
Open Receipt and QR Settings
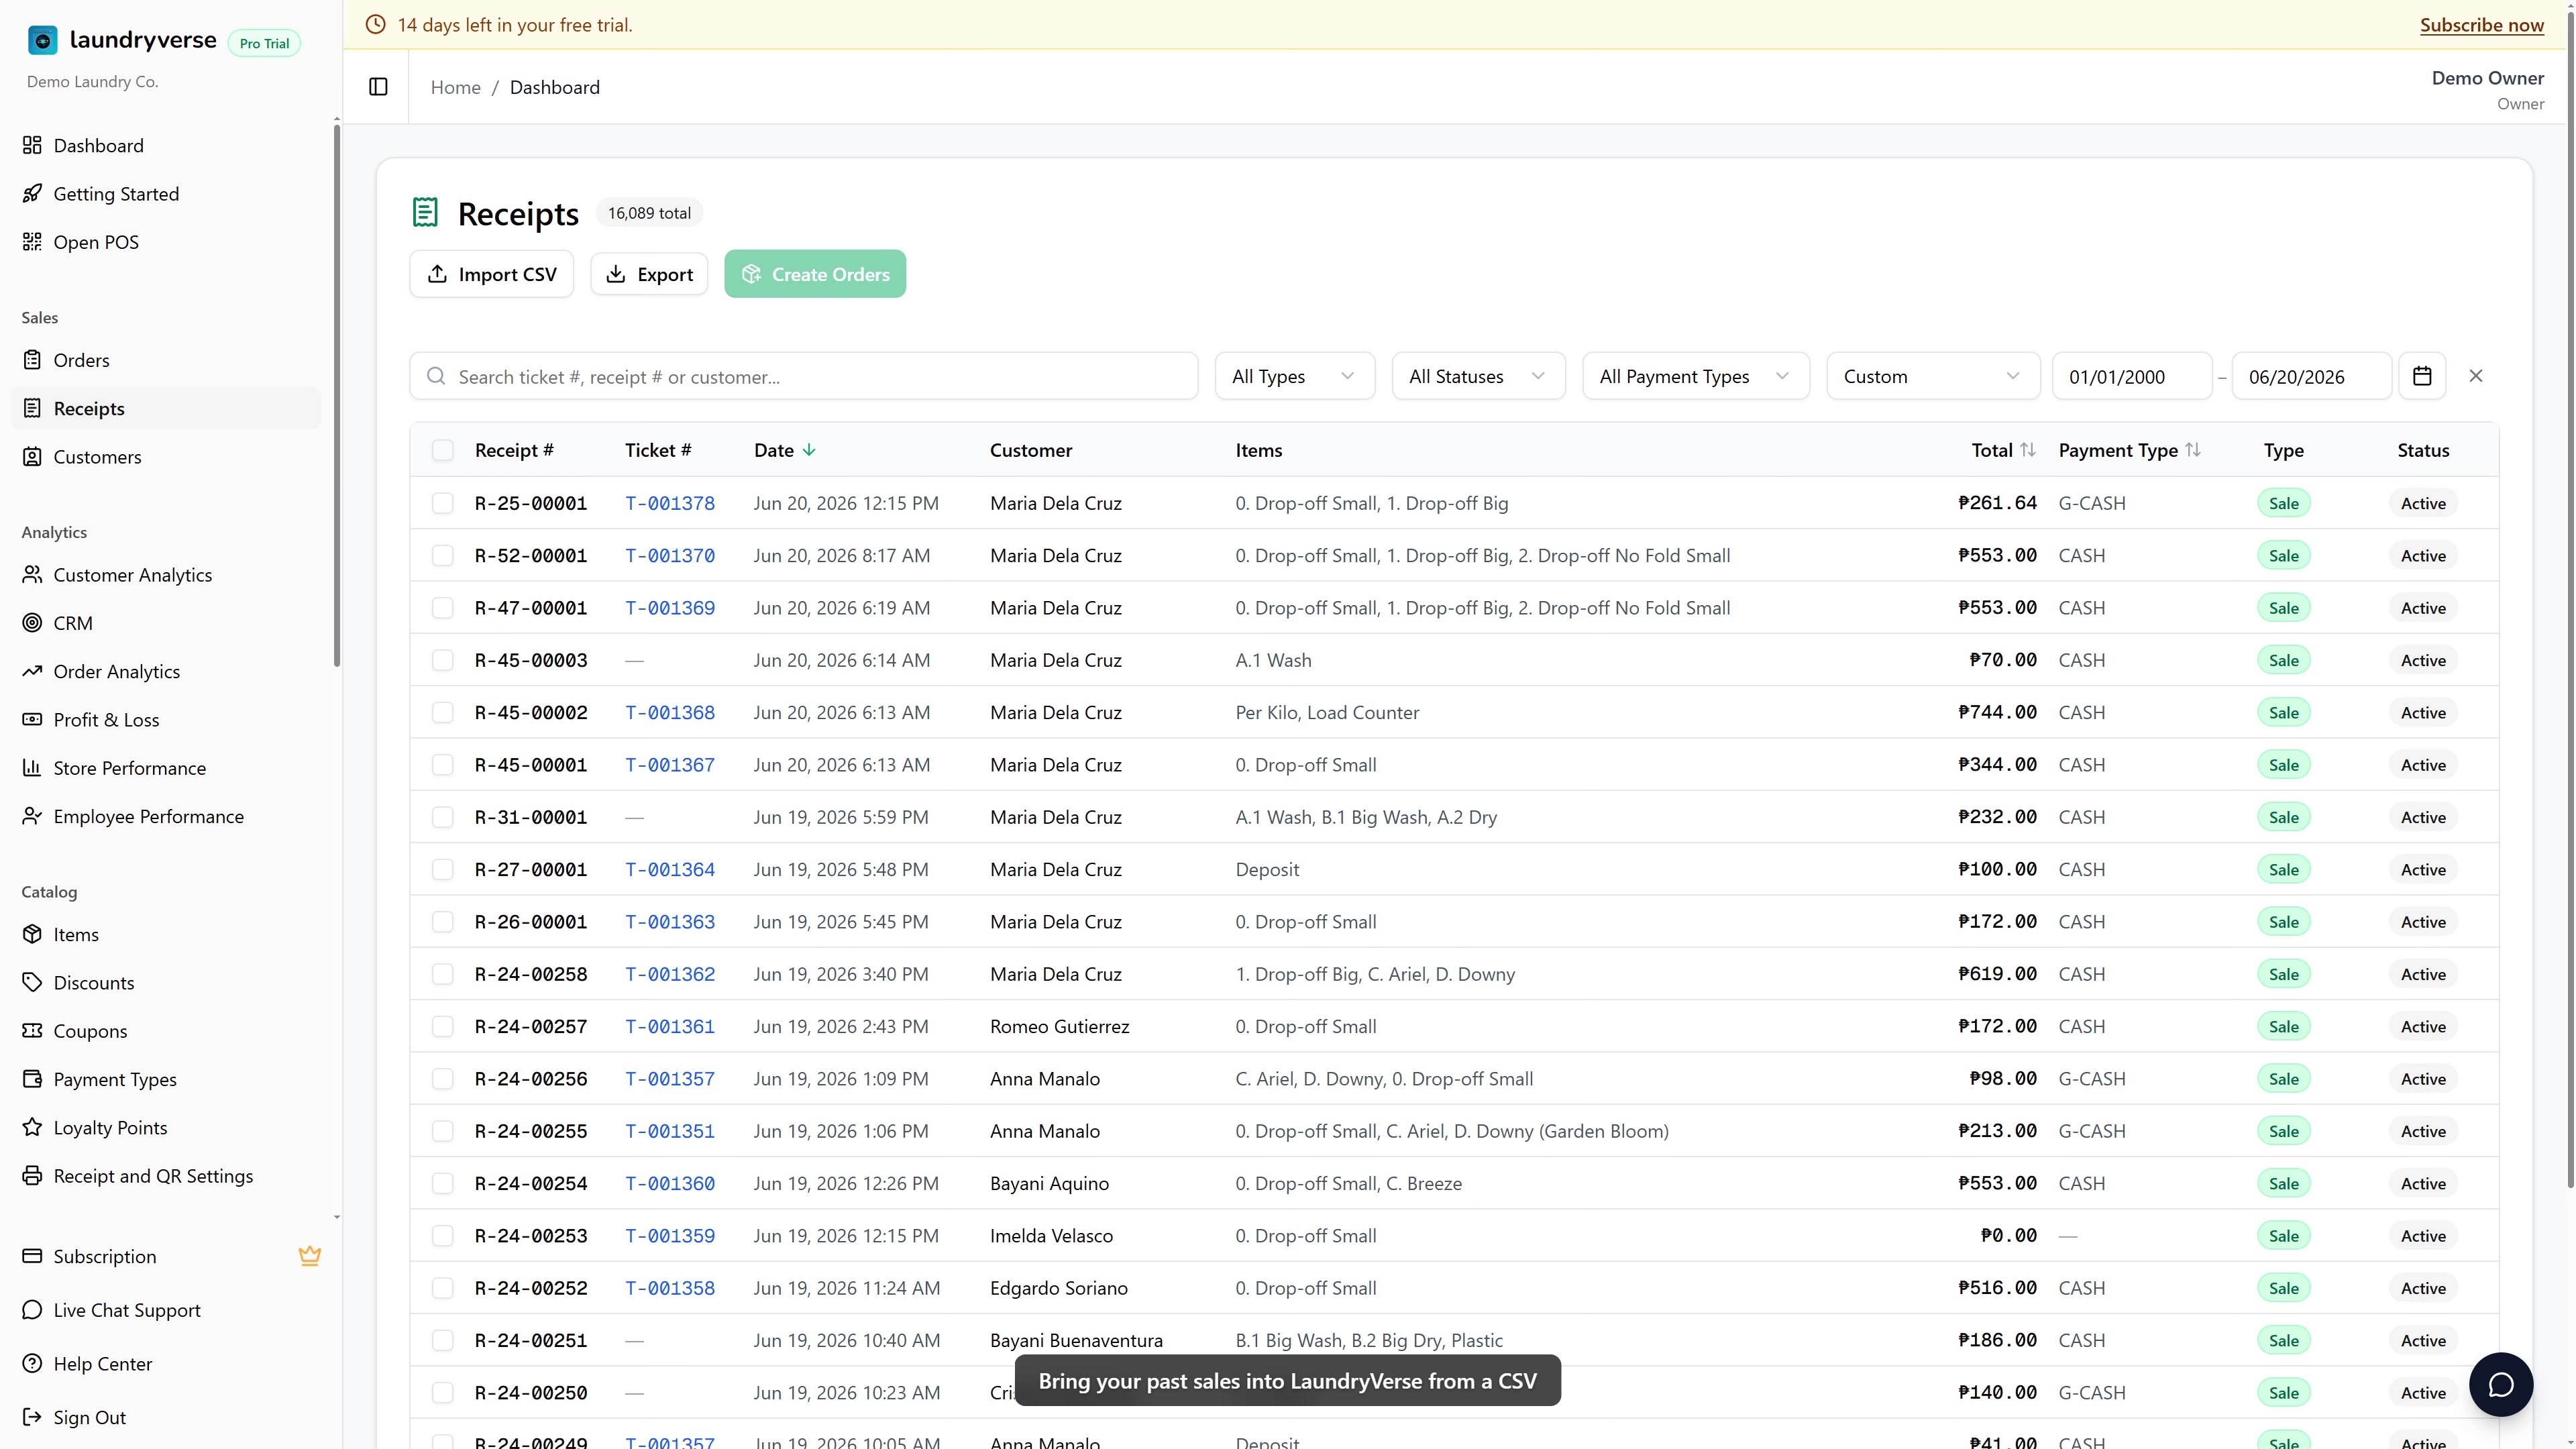[166, 1176]
